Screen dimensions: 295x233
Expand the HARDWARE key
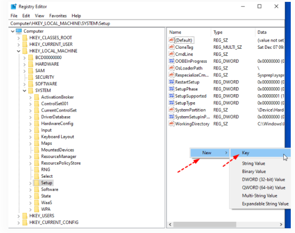coord(24,65)
